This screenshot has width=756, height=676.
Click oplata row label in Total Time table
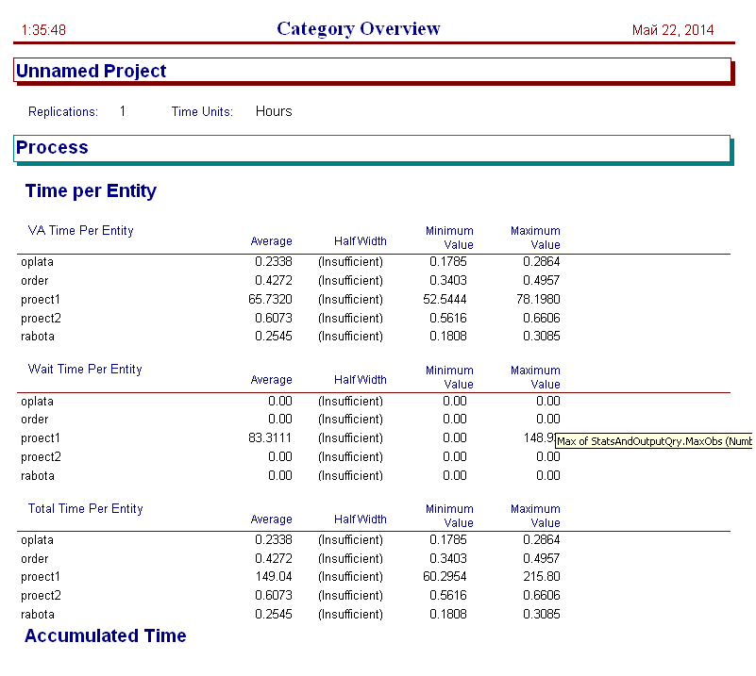click(x=37, y=540)
